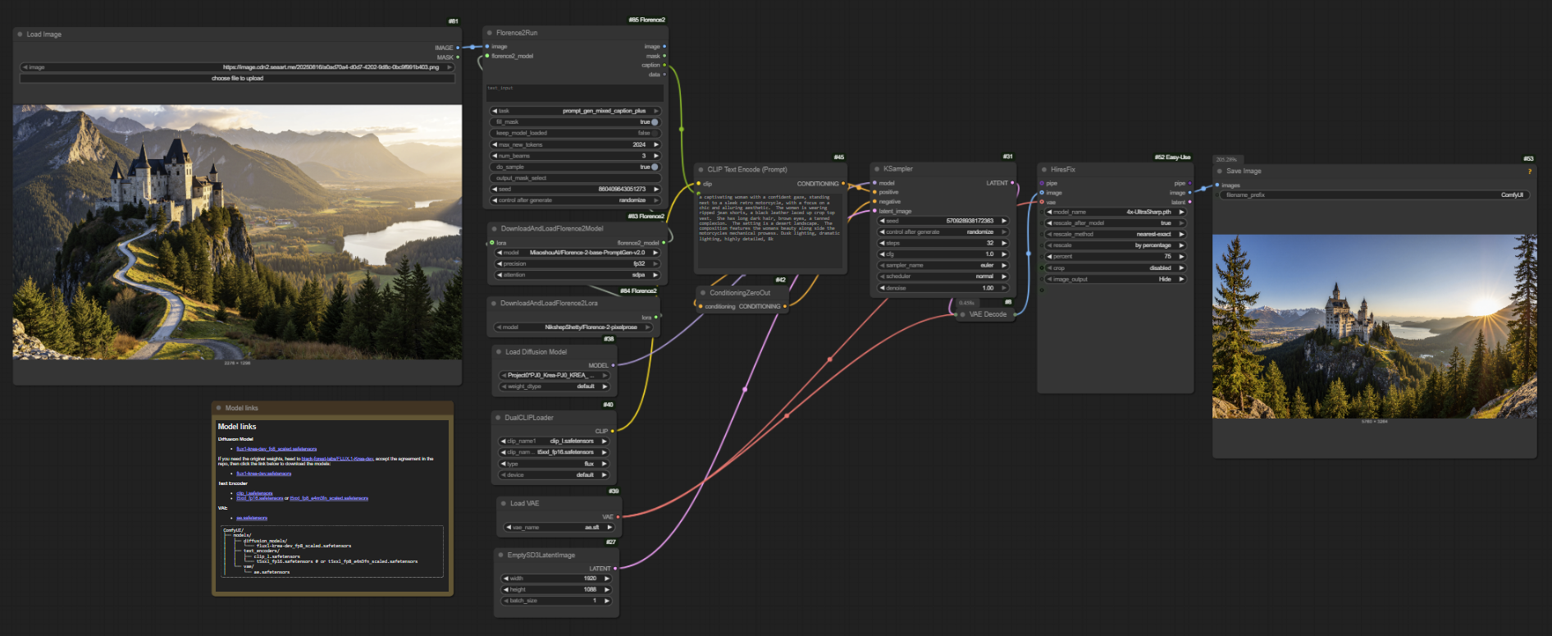Click the VAE output port on Load VAE

click(x=618, y=517)
